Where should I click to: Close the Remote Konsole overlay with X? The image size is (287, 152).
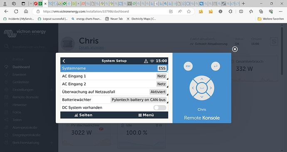[235, 49]
